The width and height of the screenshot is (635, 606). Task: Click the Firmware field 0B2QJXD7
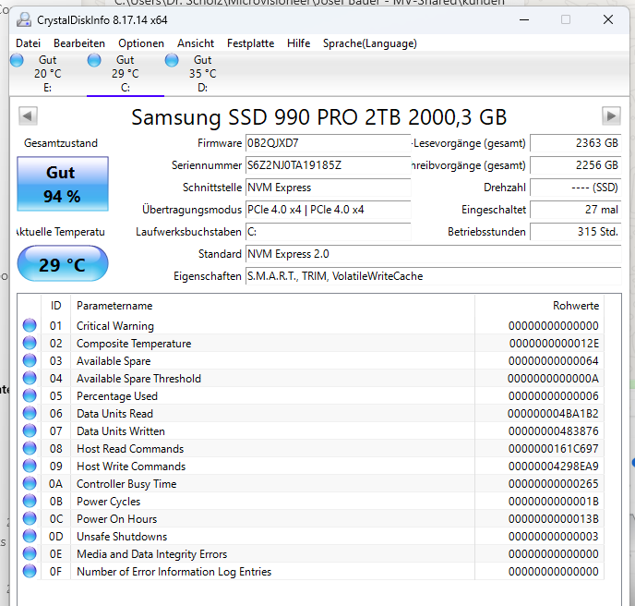point(328,143)
